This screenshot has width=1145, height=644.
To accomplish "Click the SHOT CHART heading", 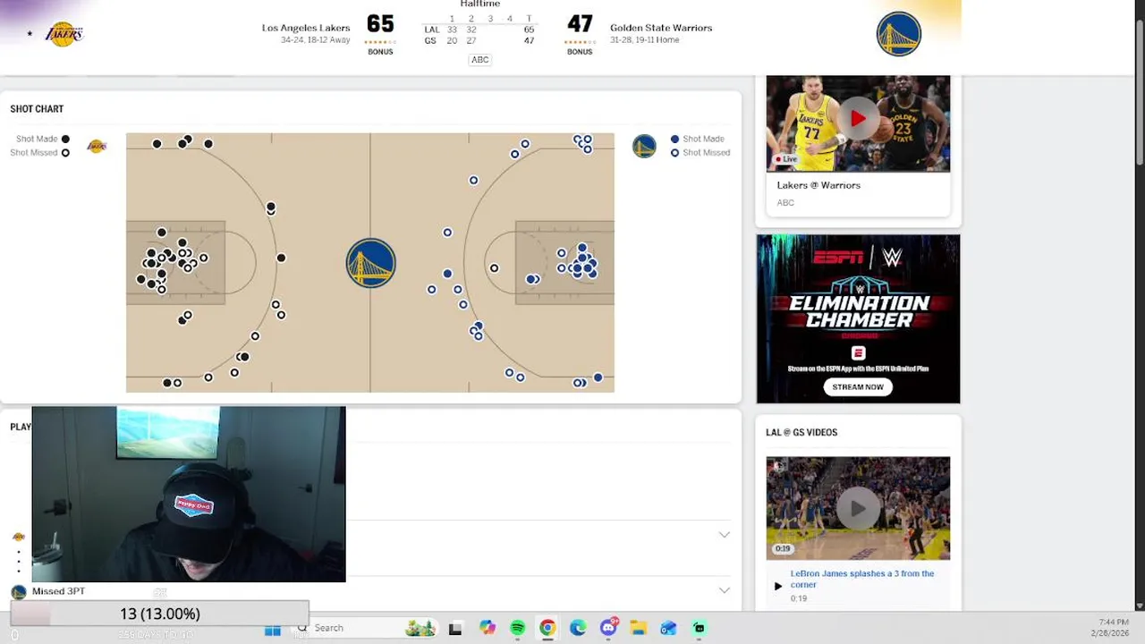I will click(37, 109).
